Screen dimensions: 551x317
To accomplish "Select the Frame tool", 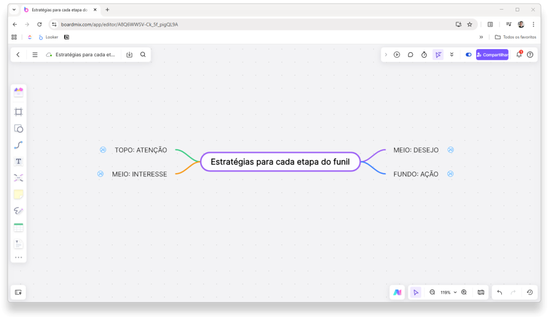I will (x=19, y=111).
